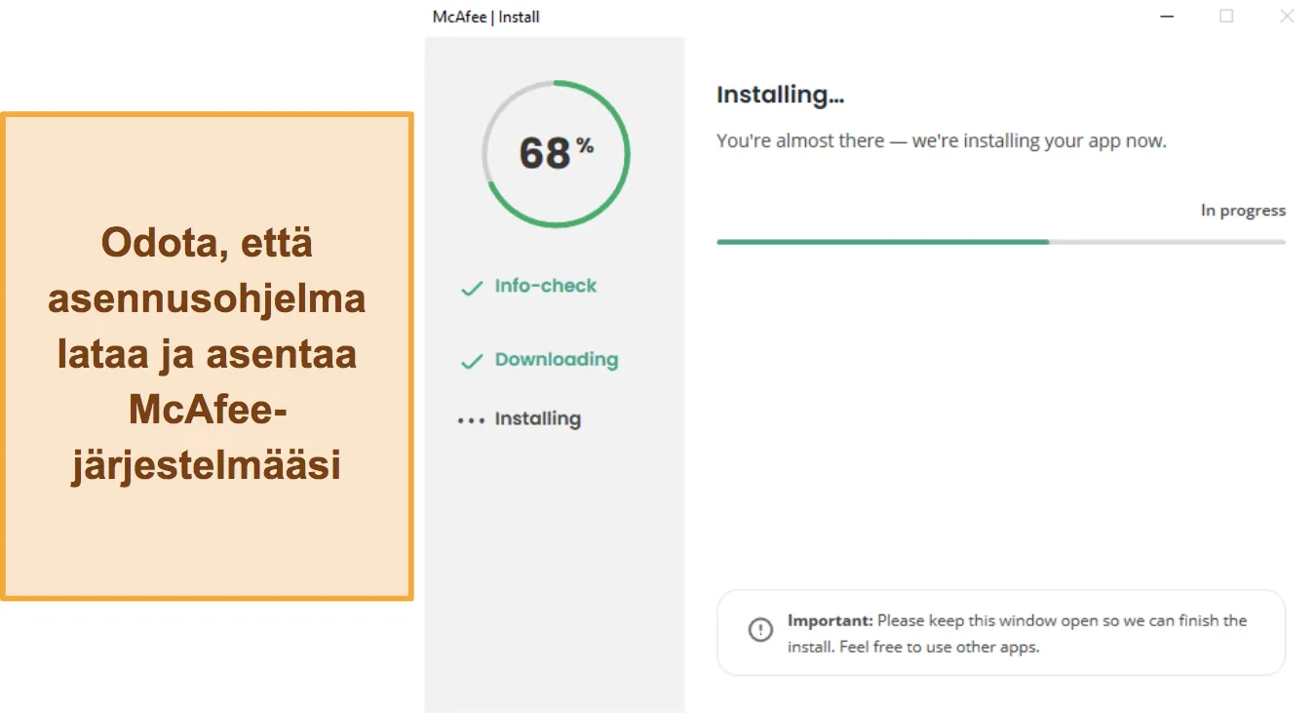The height and width of the screenshot is (713, 1315).
Task: Click the Important exclamation alert icon
Action: coord(760,630)
